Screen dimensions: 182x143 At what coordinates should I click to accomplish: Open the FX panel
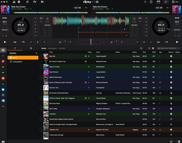(x=35, y=2)
